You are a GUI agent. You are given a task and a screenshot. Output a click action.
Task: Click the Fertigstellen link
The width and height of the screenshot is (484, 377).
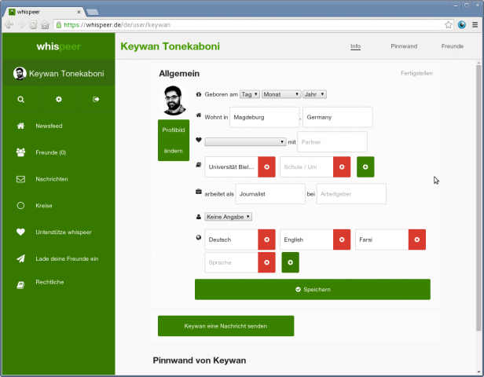point(416,74)
